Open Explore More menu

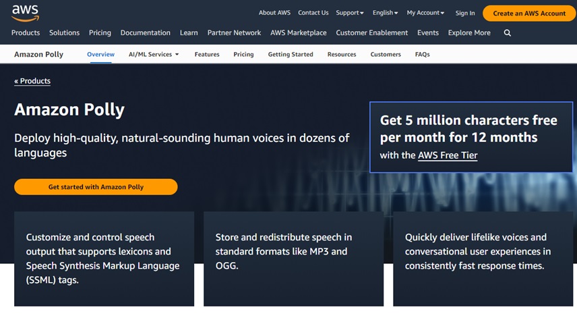[469, 33]
